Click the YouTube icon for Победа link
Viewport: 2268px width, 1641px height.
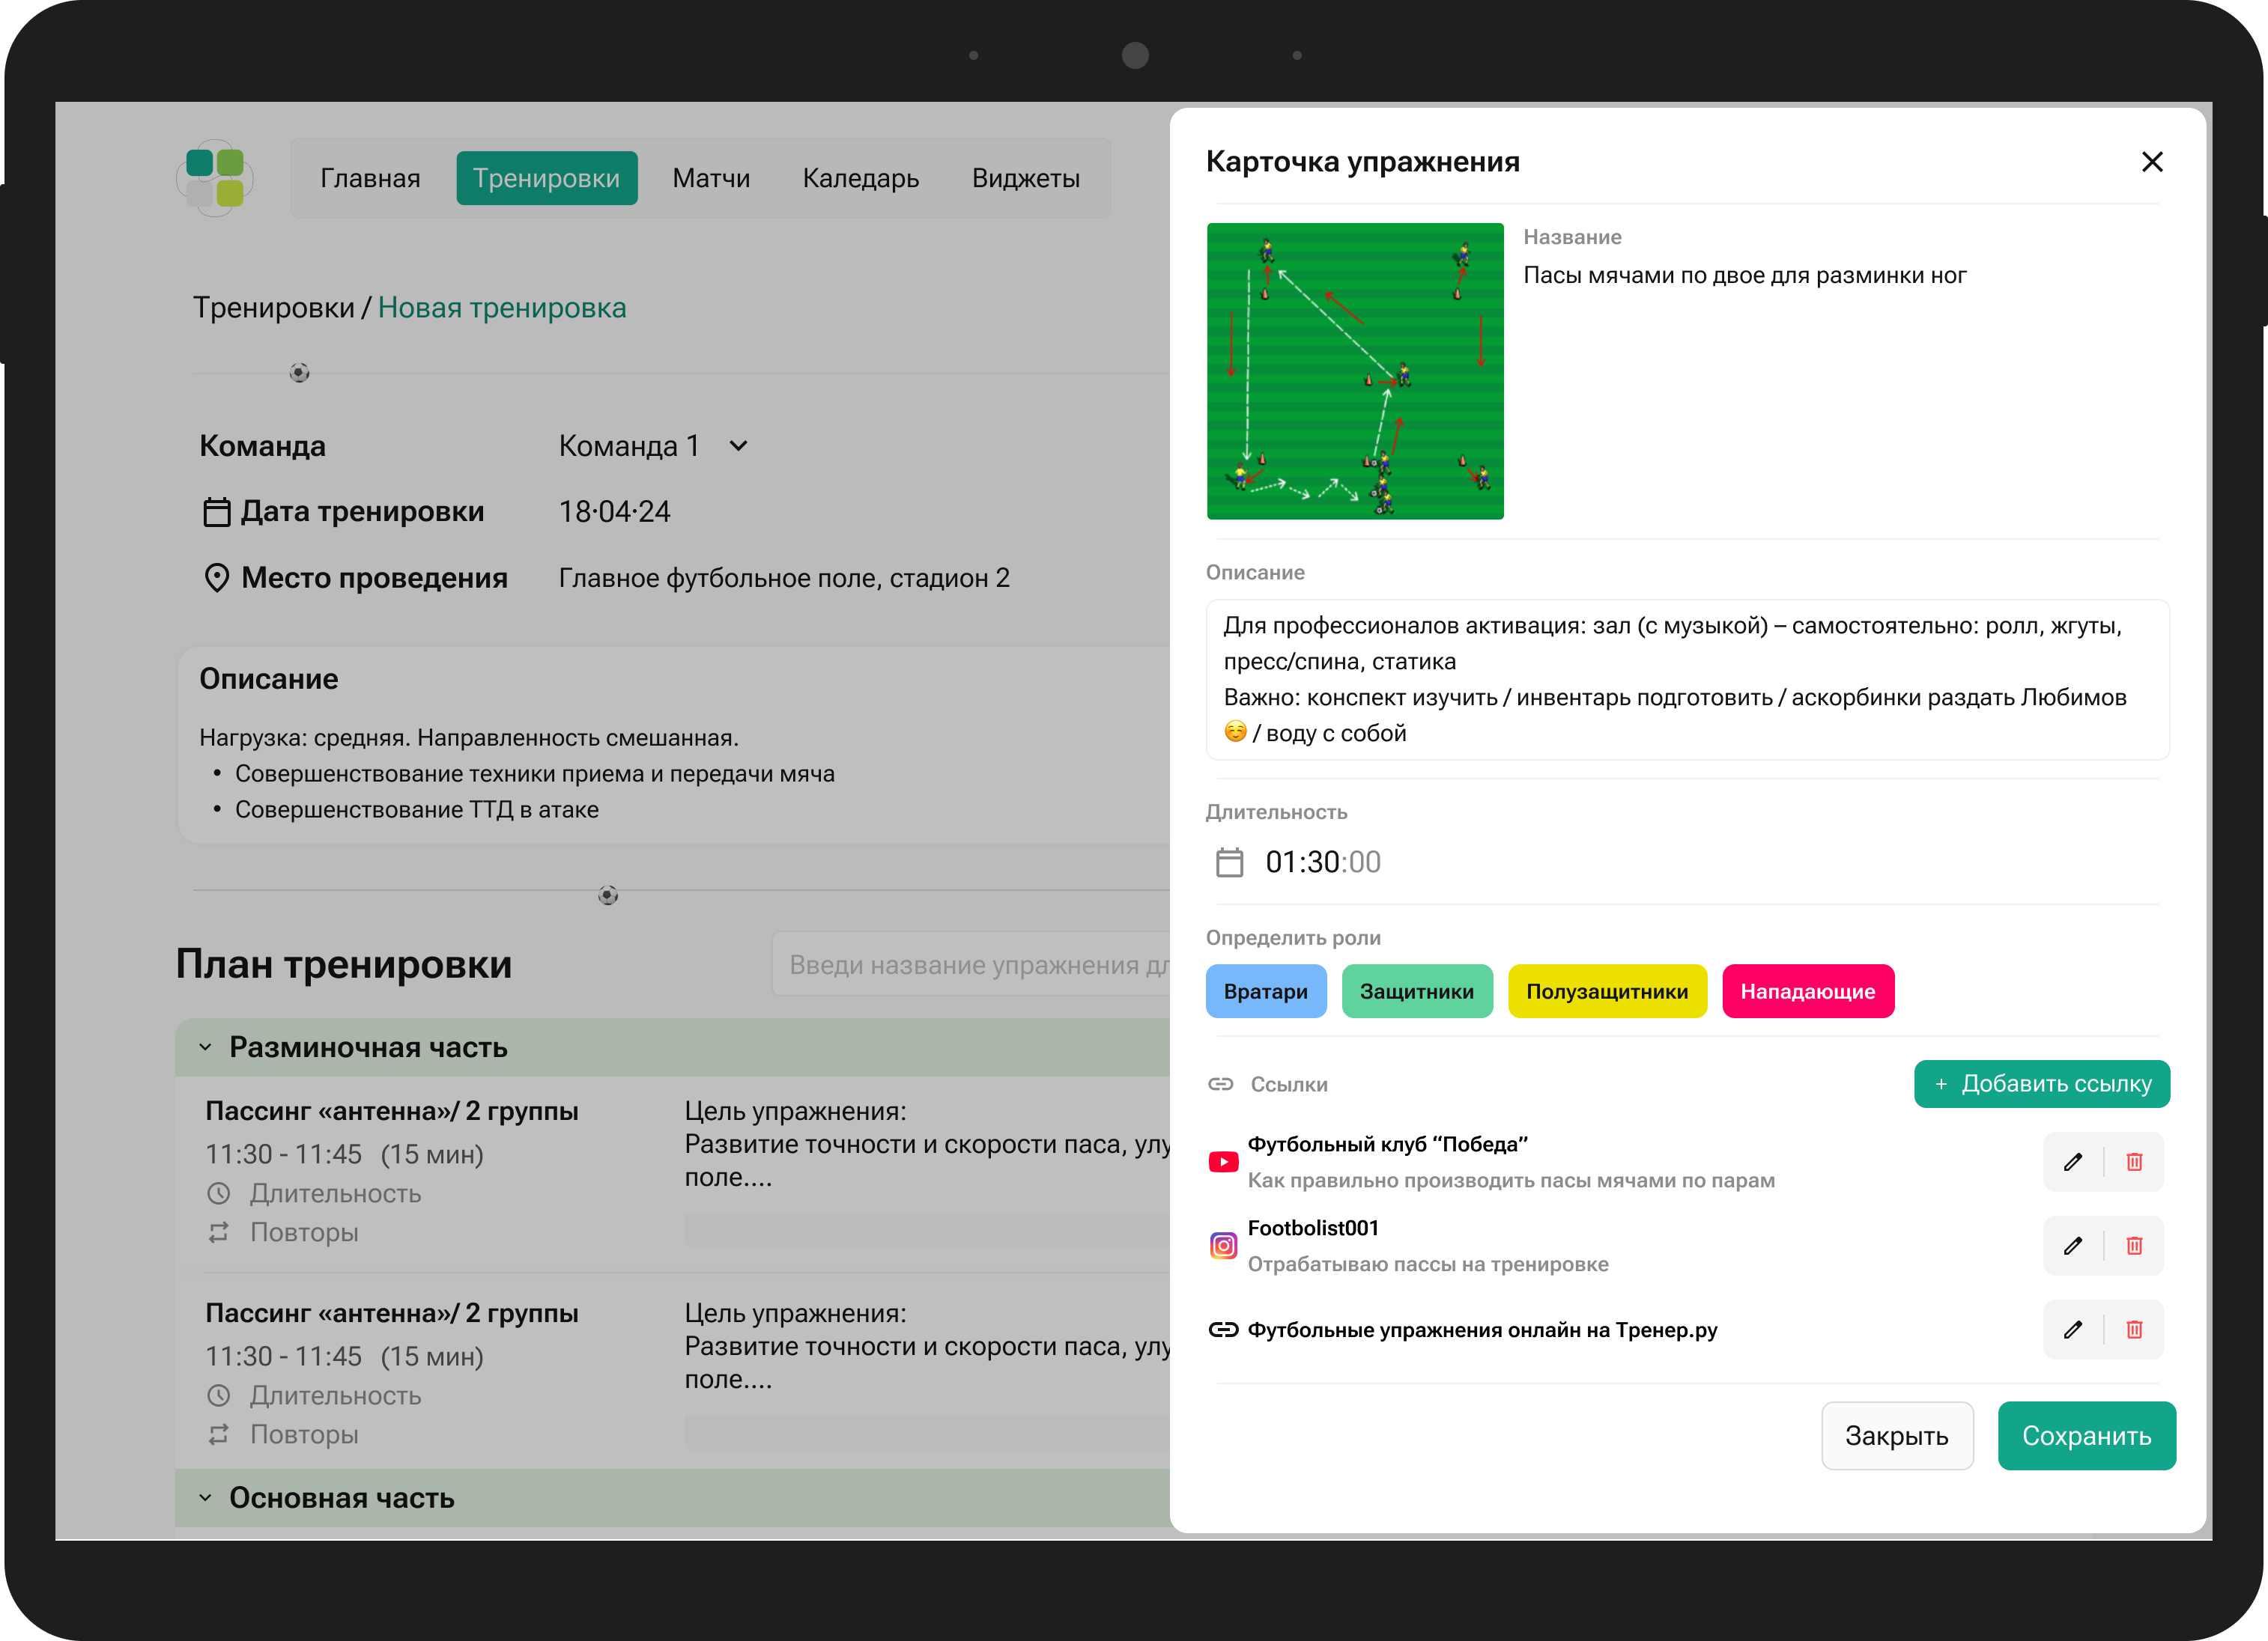1223,1161
